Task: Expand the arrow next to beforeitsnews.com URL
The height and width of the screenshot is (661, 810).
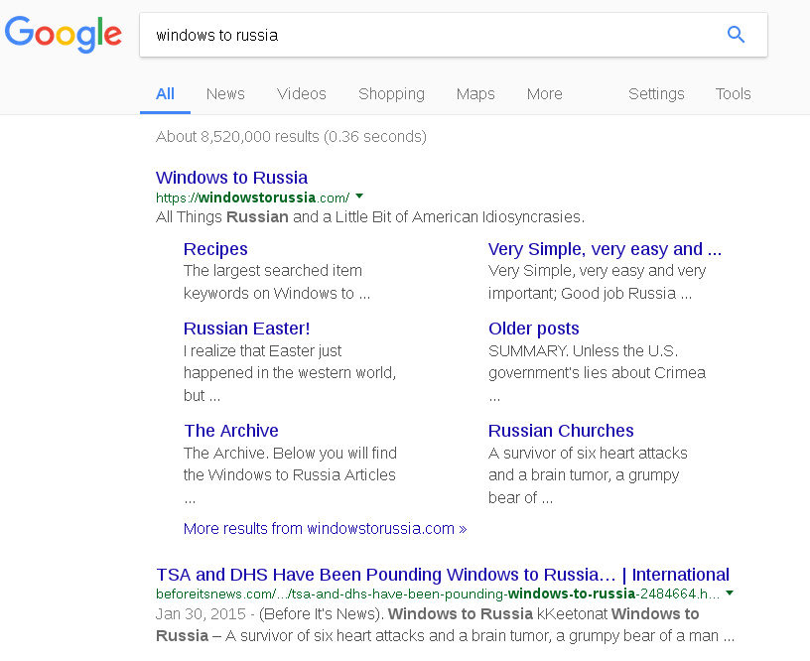Action: coord(730,593)
